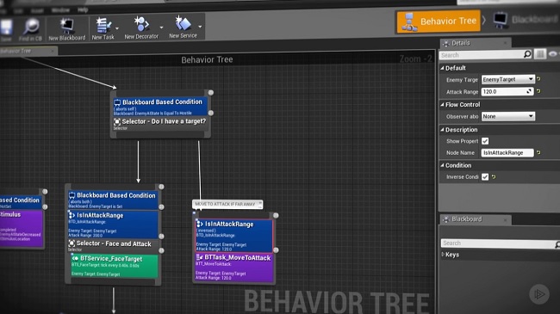The height and width of the screenshot is (314, 560).
Task: Click the Node Name input field
Action: coord(507,153)
